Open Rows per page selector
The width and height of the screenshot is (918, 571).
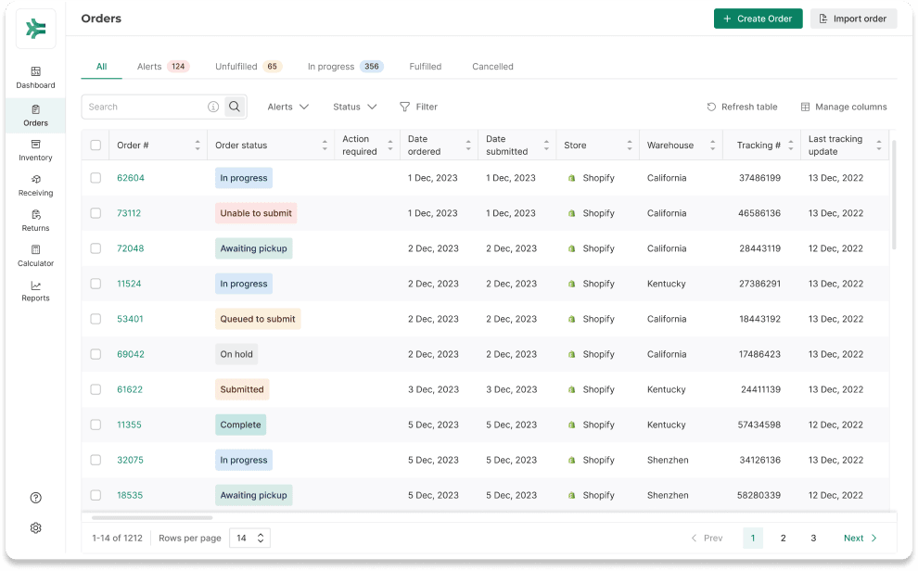249,538
